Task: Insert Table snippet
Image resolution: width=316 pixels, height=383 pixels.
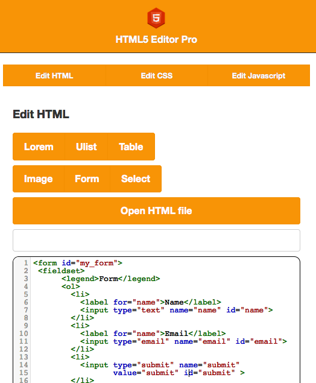Action: click(x=131, y=147)
